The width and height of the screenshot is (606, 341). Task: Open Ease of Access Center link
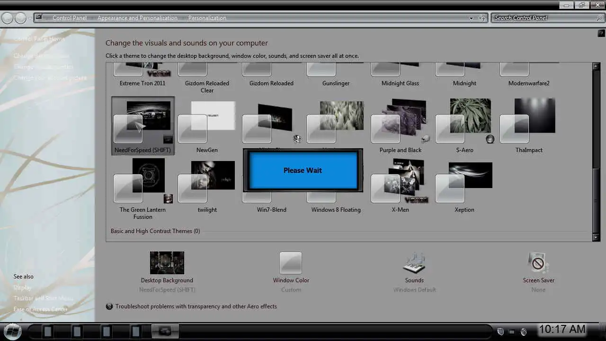41,309
